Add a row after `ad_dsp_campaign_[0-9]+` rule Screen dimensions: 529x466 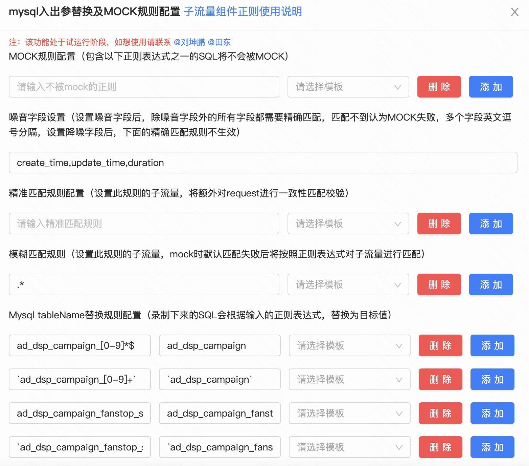pos(492,379)
